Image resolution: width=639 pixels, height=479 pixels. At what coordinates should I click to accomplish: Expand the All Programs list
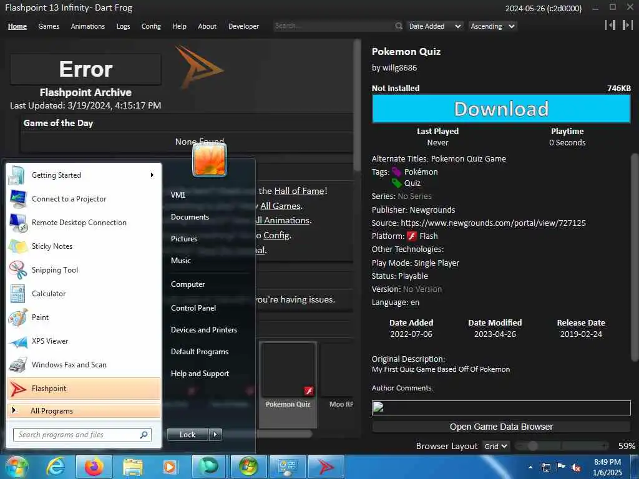[x=84, y=411]
